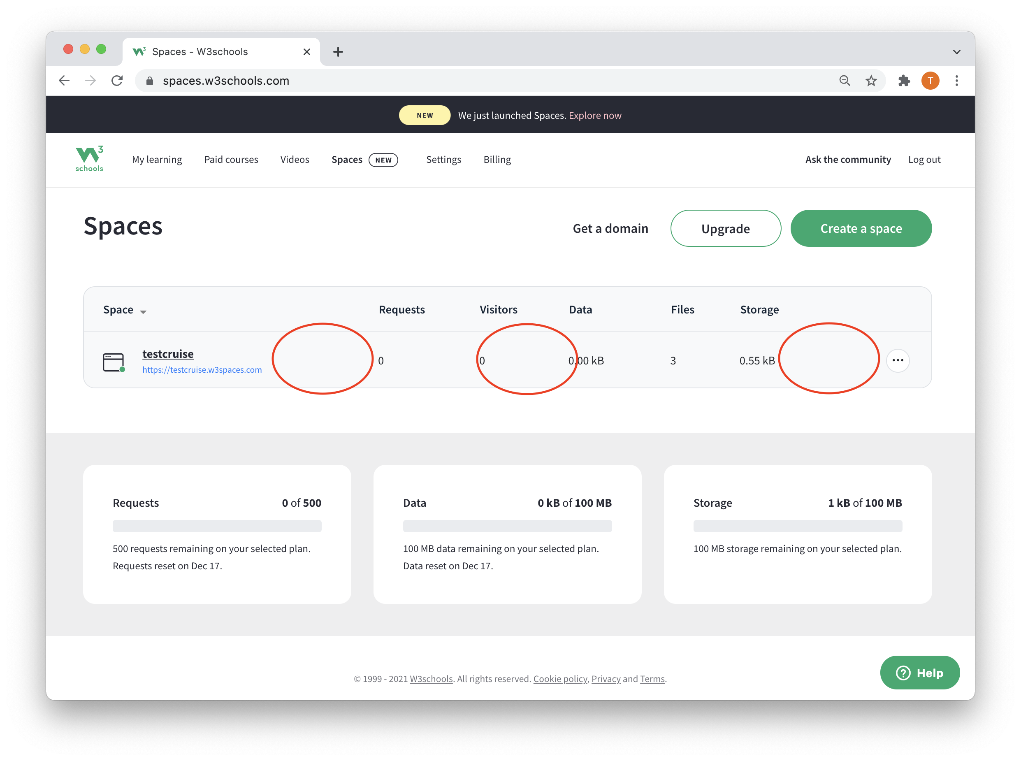Go back using the back arrow
Image resolution: width=1021 pixels, height=761 pixels.
click(x=65, y=81)
